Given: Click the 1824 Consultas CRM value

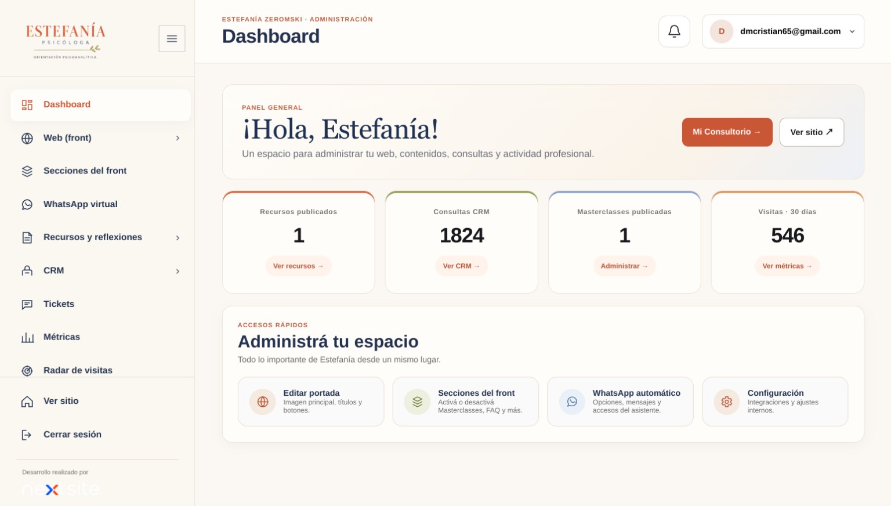Looking at the screenshot, I should pos(462,236).
